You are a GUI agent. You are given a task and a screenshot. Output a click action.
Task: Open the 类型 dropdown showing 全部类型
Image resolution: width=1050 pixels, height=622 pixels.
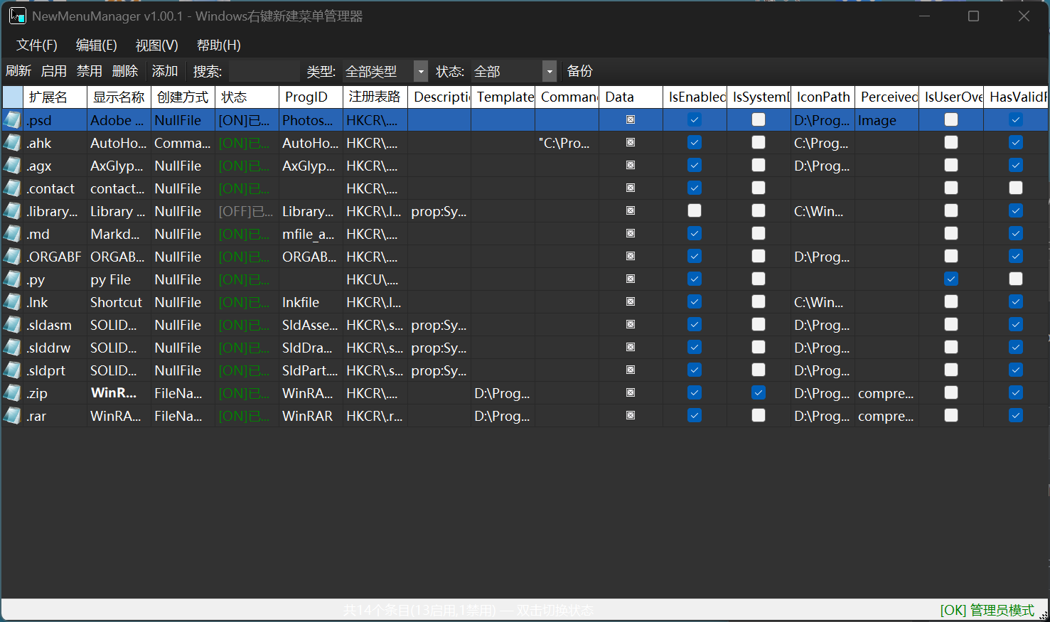pos(385,71)
